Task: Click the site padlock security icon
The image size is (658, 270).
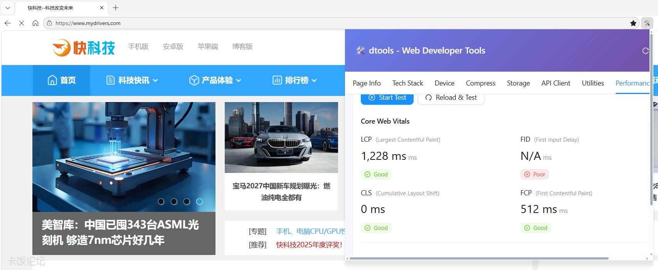Action: (49, 23)
